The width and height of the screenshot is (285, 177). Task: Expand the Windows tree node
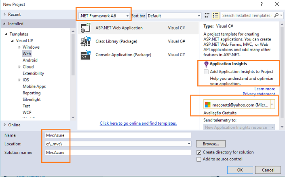click(19, 47)
